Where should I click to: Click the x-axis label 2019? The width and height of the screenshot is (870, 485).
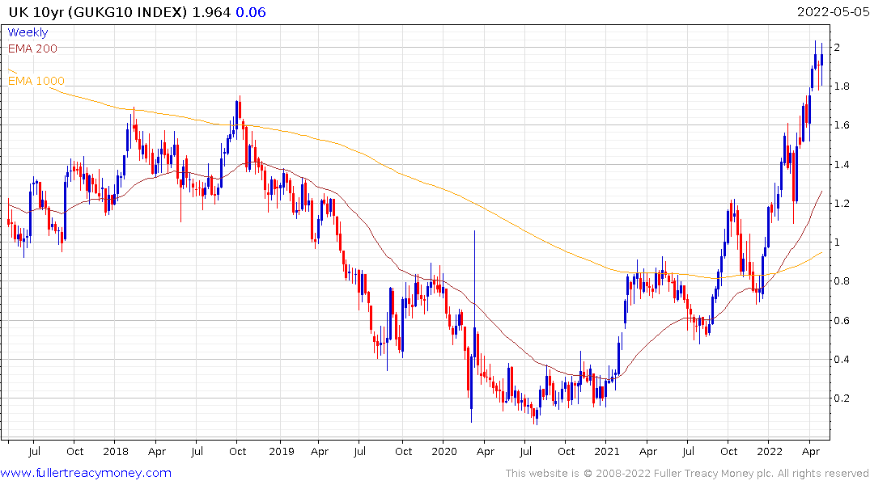pos(282,451)
